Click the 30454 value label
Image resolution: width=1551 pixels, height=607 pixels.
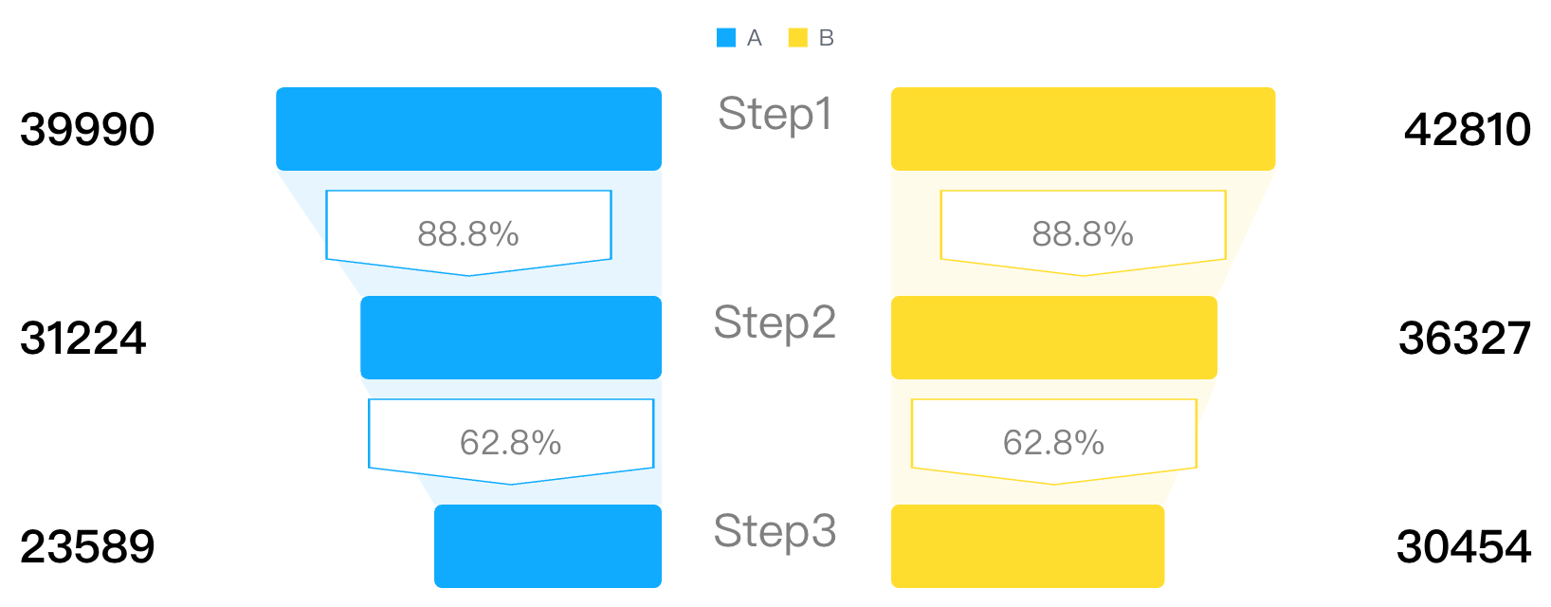point(1464,547)
